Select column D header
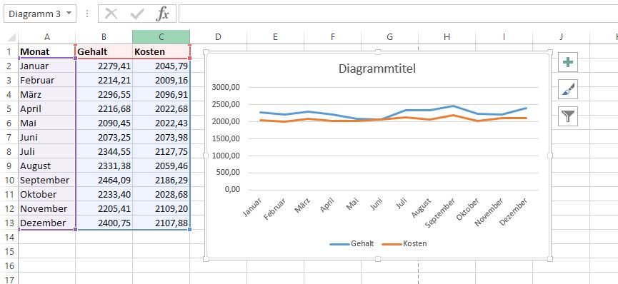618x284 pixels. click(218, 37)
